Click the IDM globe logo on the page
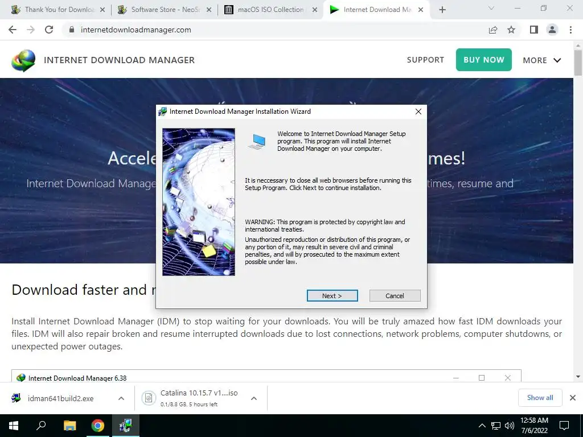The height and width of the screenshot is (437, 583). tap(23, 60)
